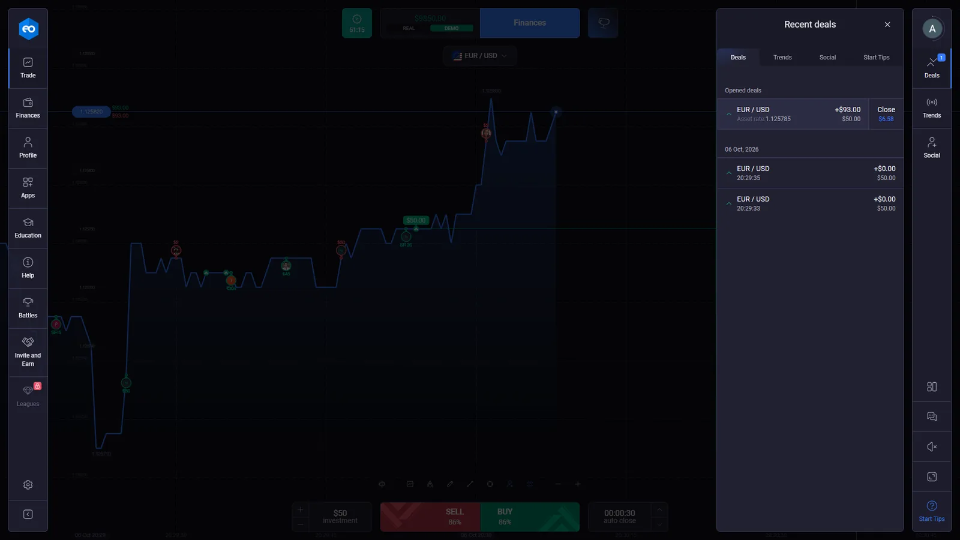Click the Finances button at top

coord(530,23)
